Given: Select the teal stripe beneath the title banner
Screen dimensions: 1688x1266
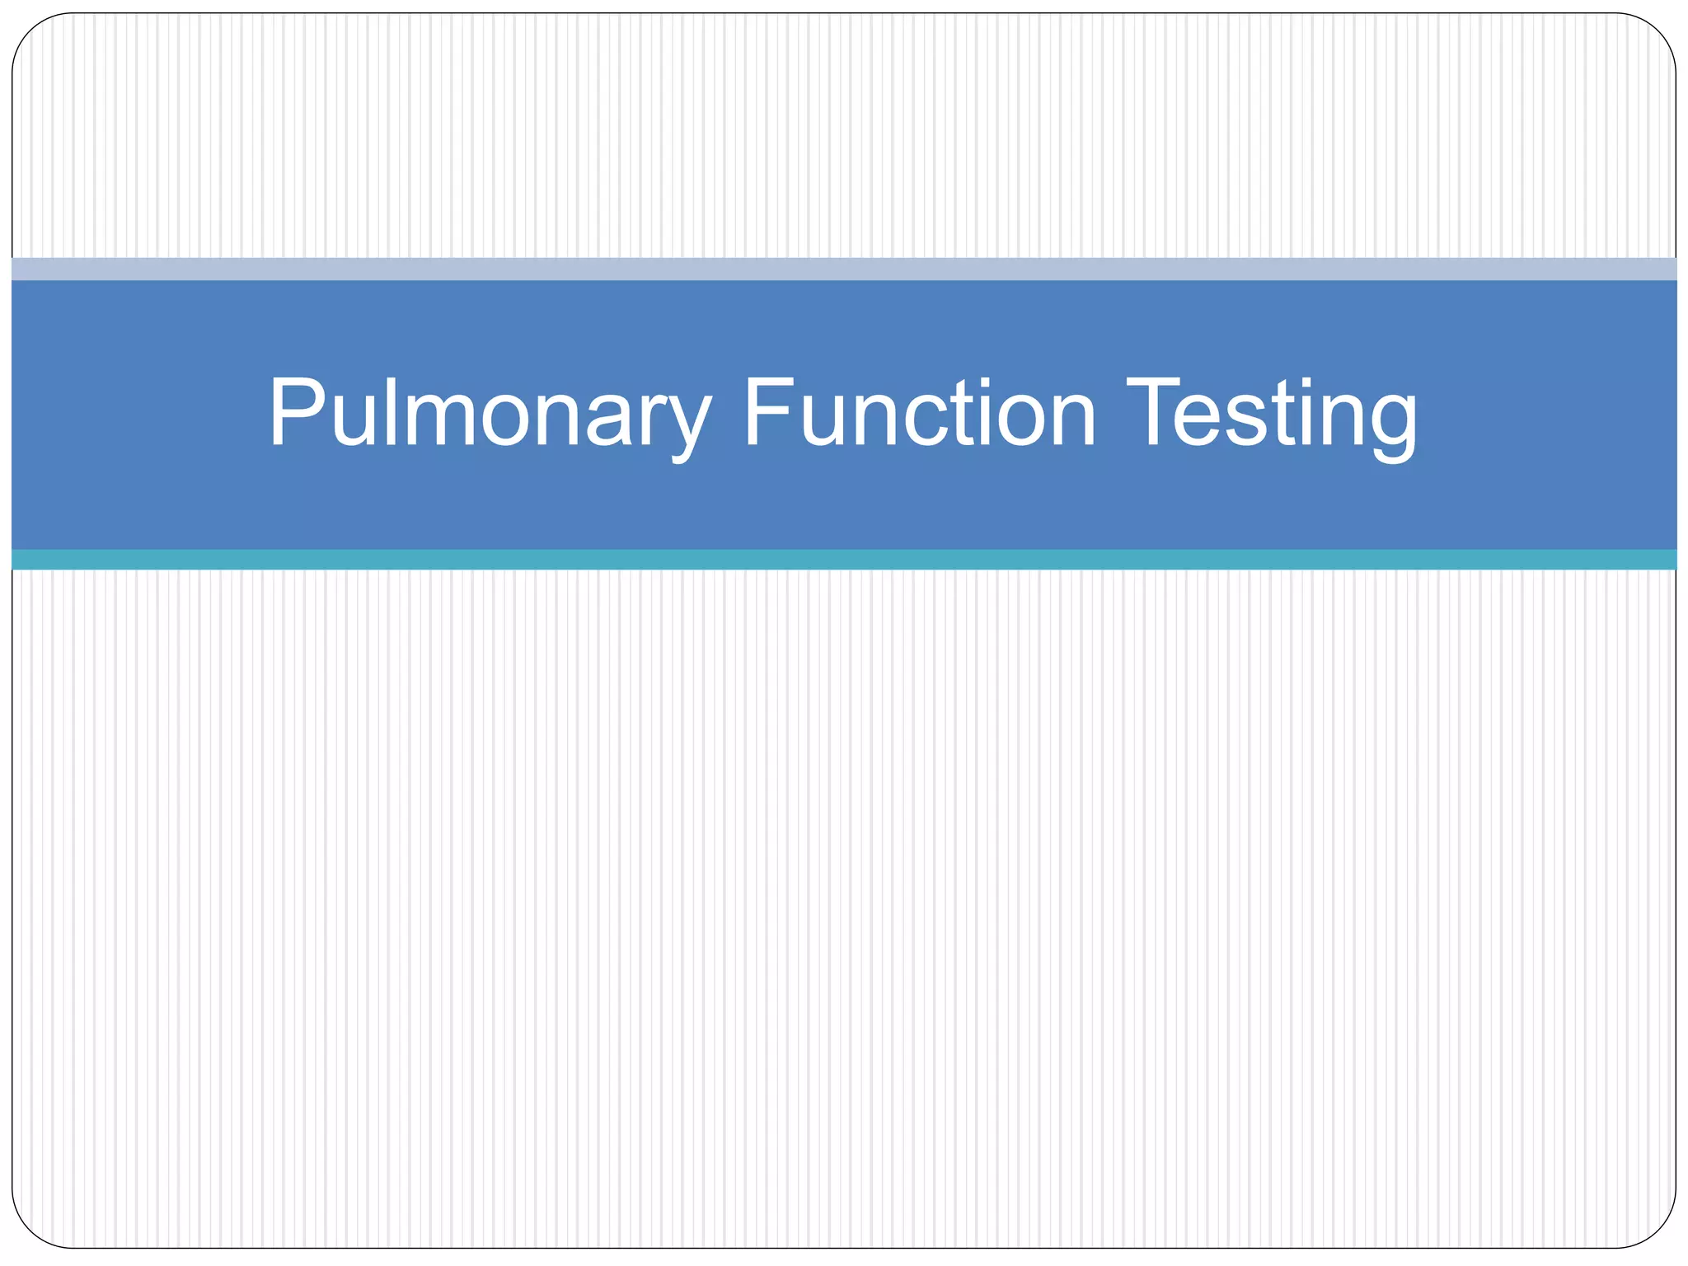Looking at the screenshot, I should click(x=844, y=560).
